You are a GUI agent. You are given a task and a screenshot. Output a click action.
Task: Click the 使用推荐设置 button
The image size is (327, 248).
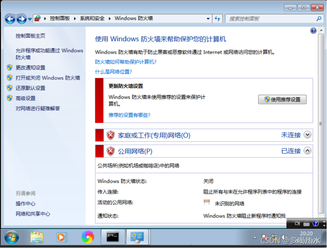coord(282,99)
